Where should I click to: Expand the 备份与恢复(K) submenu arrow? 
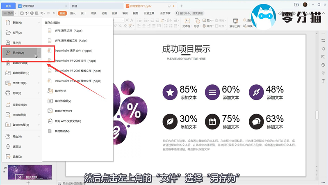(x=39, y=125)
